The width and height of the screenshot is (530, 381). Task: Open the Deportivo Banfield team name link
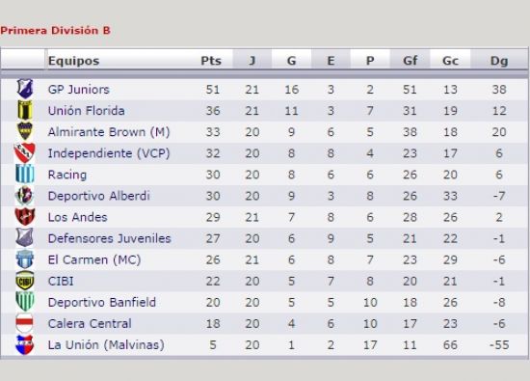point(102,302)
